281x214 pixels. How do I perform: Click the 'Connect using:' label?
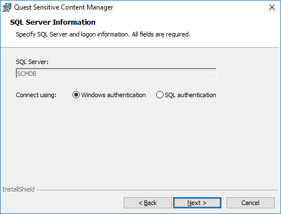(x=36, y=95)
